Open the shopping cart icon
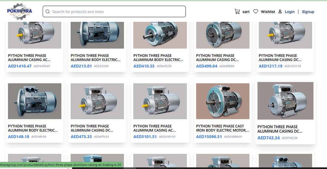 point(237,12)
